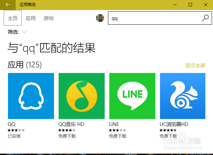Open the QQ penguin app tile
This screenshot has width=213, height=155.
(x=31, y=96)
